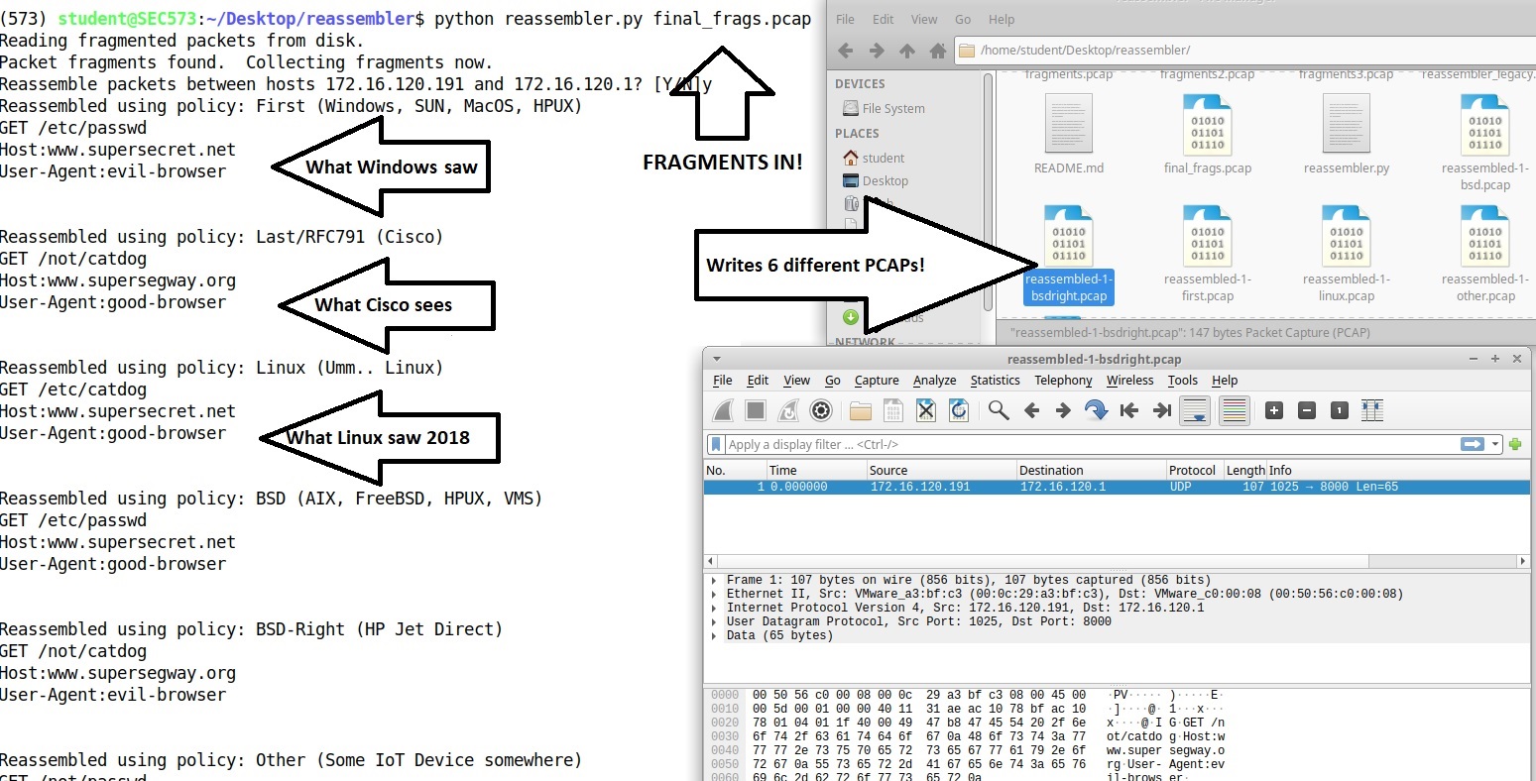1536x781 pixels.
Task: Open Wireshark window menu arrow in title bar
Action: point(716,359)
